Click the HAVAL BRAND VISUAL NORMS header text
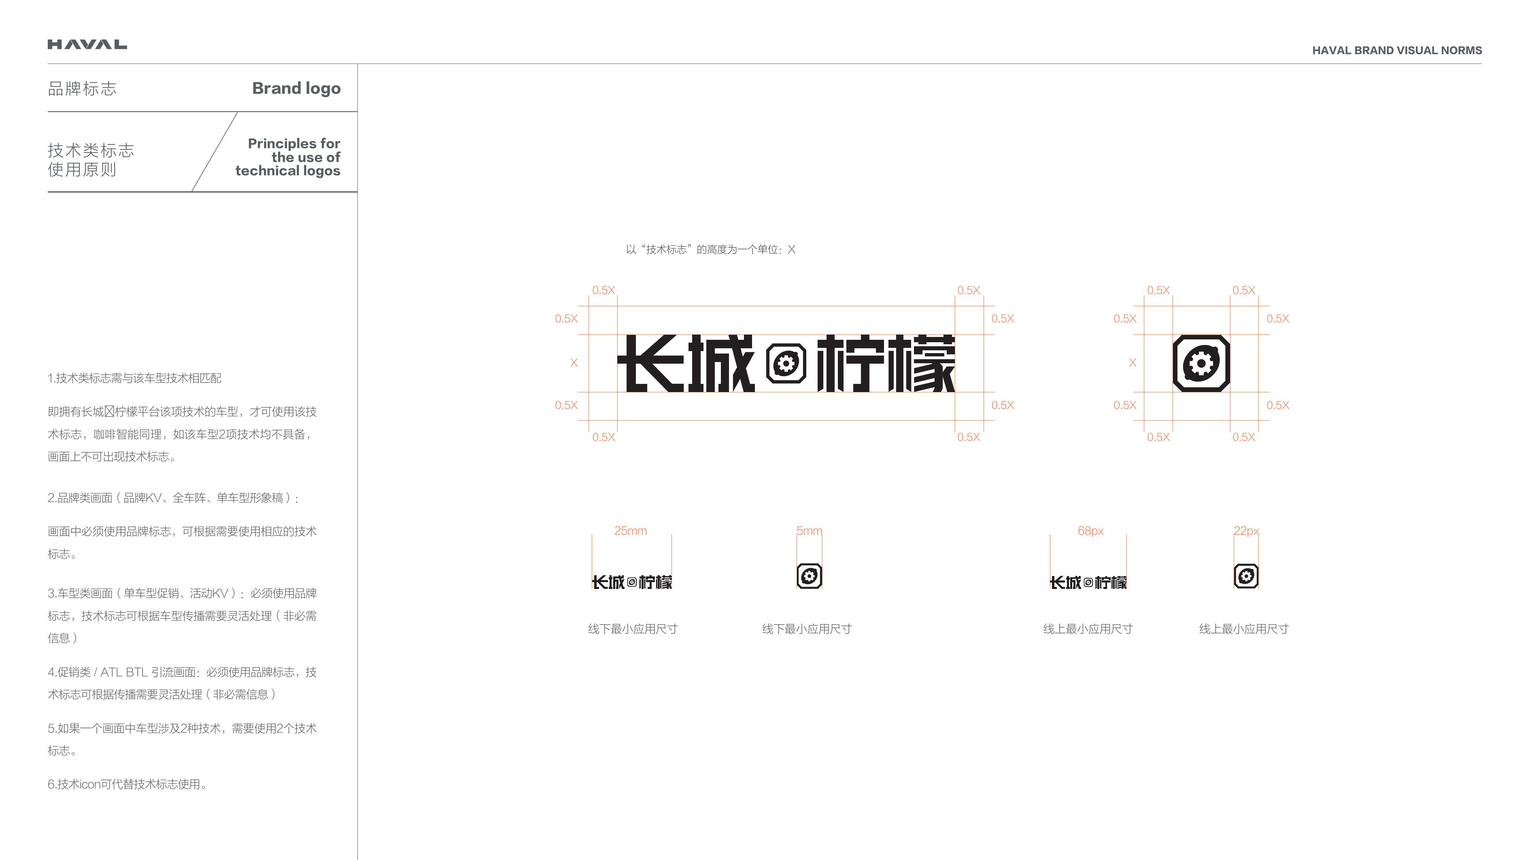Screen dimensions: 1530x860 [1397, 51]
